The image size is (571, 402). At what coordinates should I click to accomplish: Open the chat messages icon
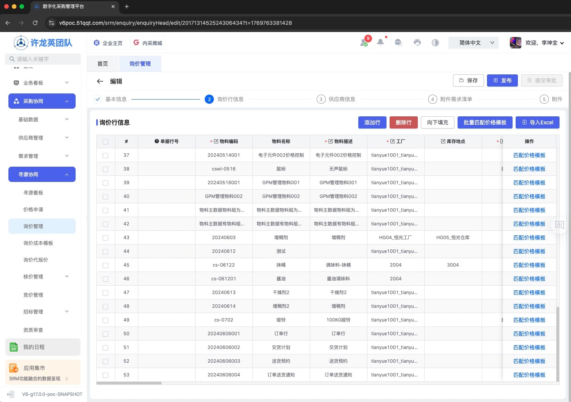(x=398, y=42)
